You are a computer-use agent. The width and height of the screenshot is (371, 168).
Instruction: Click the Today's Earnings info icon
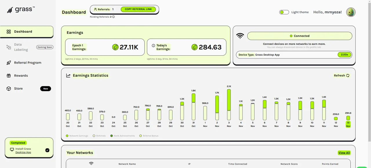click(x=153, y=45)
